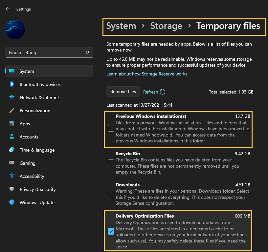Viewport: 268px width, 252px height.
Task: Navigate to Storage in breadcrumb
Action: click(x=166, y=26)
